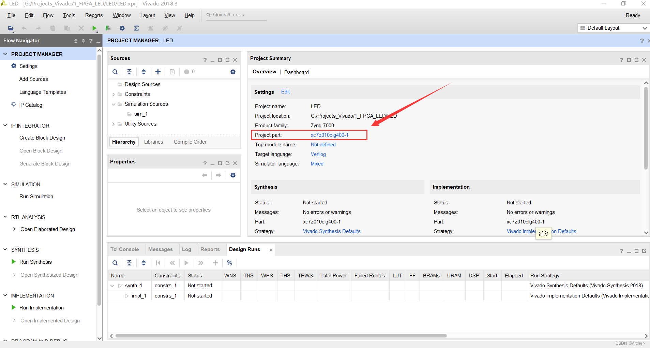Open Sources panel settings gear
Viewport: 650px width, 348px height.
(233, 72)
